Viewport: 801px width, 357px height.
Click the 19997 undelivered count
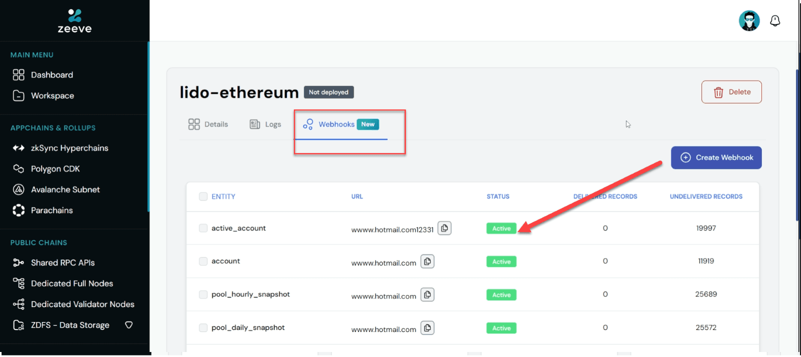pyautogui.click(x=706, y=228)
